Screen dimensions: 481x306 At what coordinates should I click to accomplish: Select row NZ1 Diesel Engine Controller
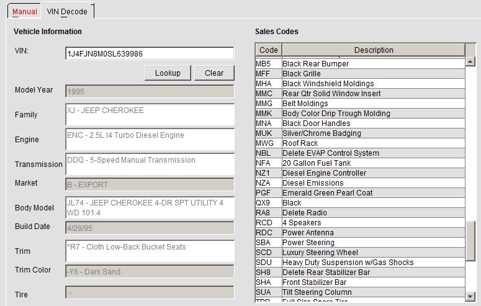(360, 173)
